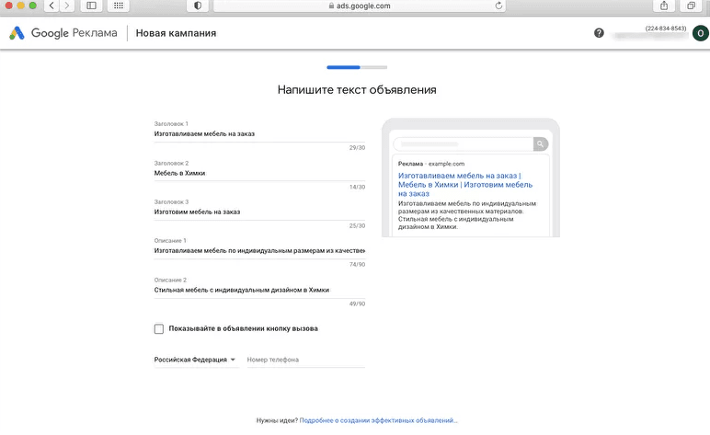Click the Заголовок 2 field Мебель в Химки
Viewport: 710px width, 435px height.
[x=259, y=173]
